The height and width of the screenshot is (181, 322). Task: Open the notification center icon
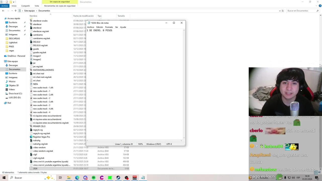tap(317, 178)
